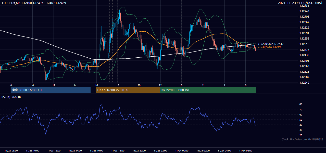The height and width of the screenshot is (153, 326).
Task: Click price axis value 1.12515
Action: (304, 44)
